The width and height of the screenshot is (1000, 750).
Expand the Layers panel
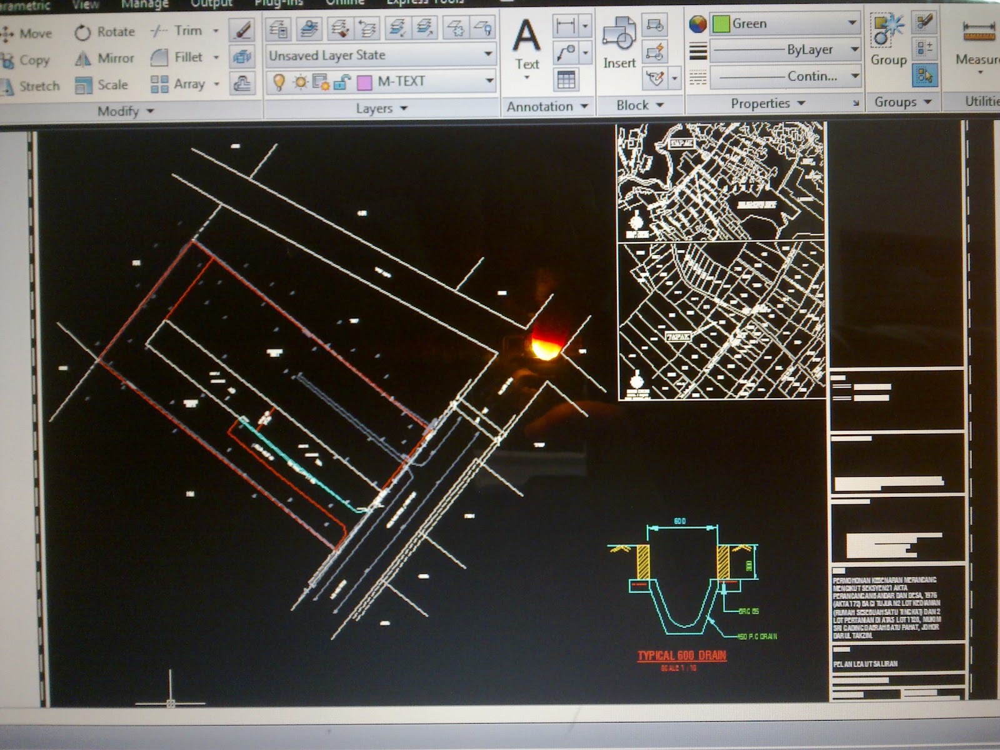pos(381,109)
